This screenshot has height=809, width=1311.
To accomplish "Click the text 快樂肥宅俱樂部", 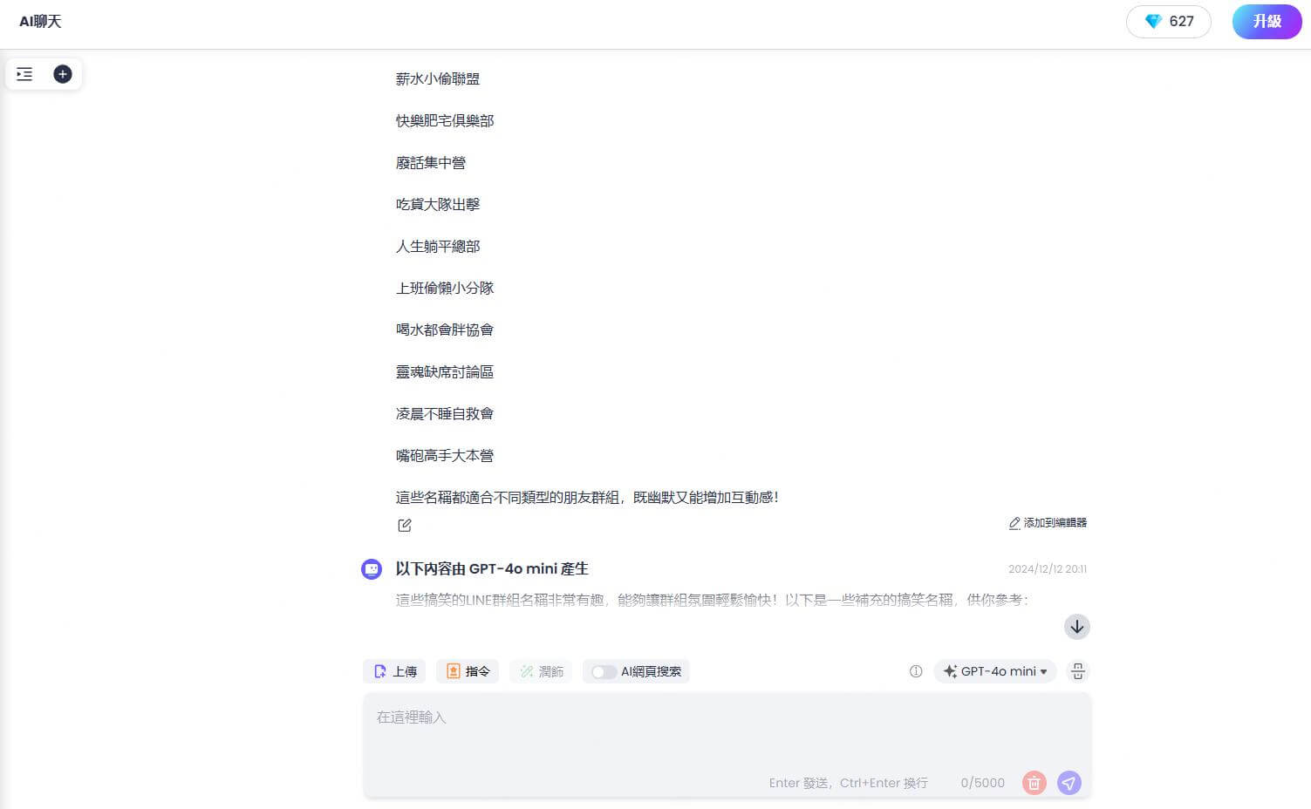I will point(445,121).
